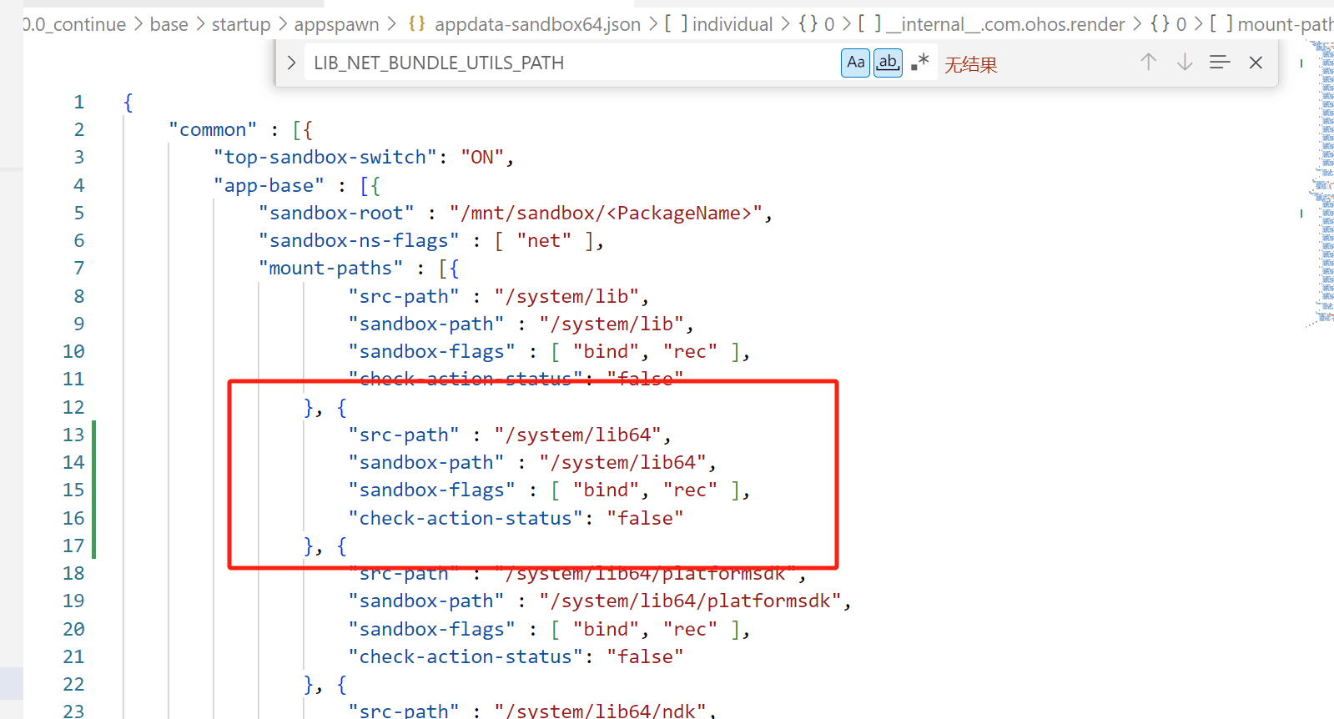This screenshot has height=719, width=1334.
Task: Click "/mnt/sandbox/<PackageName>" value
Action: pos(607,213)
